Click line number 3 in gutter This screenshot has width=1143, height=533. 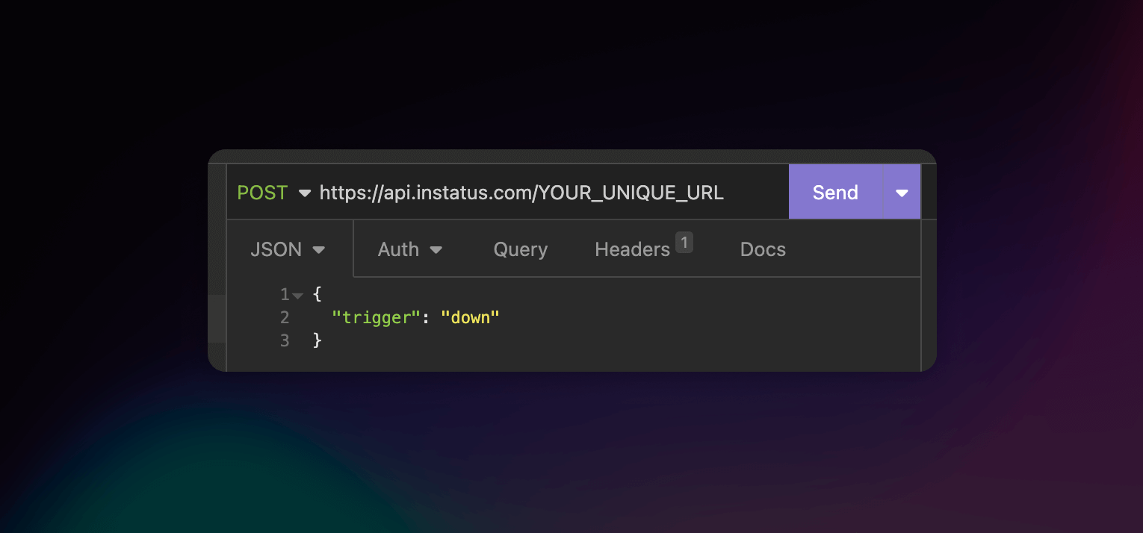[285, 340]
